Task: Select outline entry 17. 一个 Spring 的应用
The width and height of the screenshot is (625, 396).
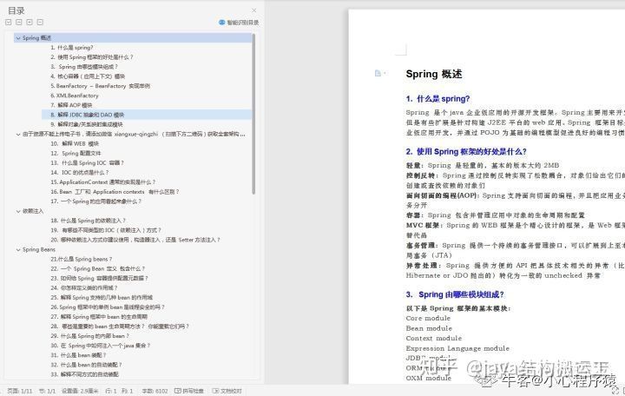Action: coord(96,201)
